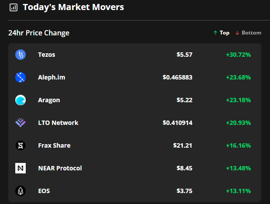Click the 24hr Price Change heading
Image resolution: width=270 pixels, height=204 pixels.
[x=39, y=33]
